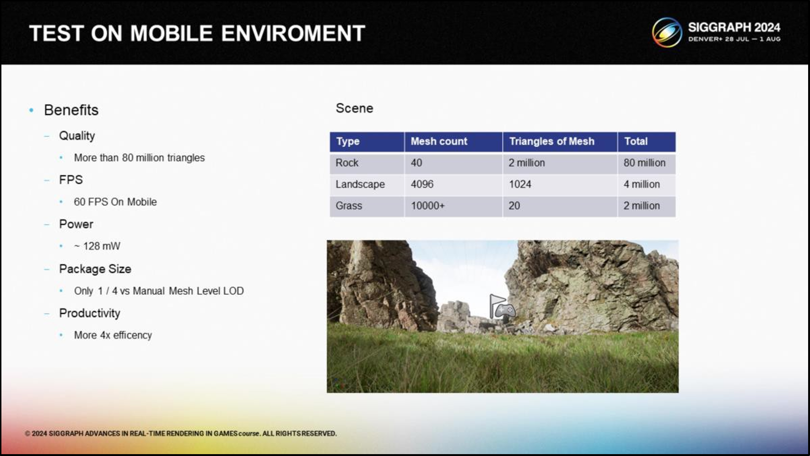Click the 'DENVER+ 28 JUL – 1 AUG' text
Viewport: 810px width, 456px height.
coord(734,39)
